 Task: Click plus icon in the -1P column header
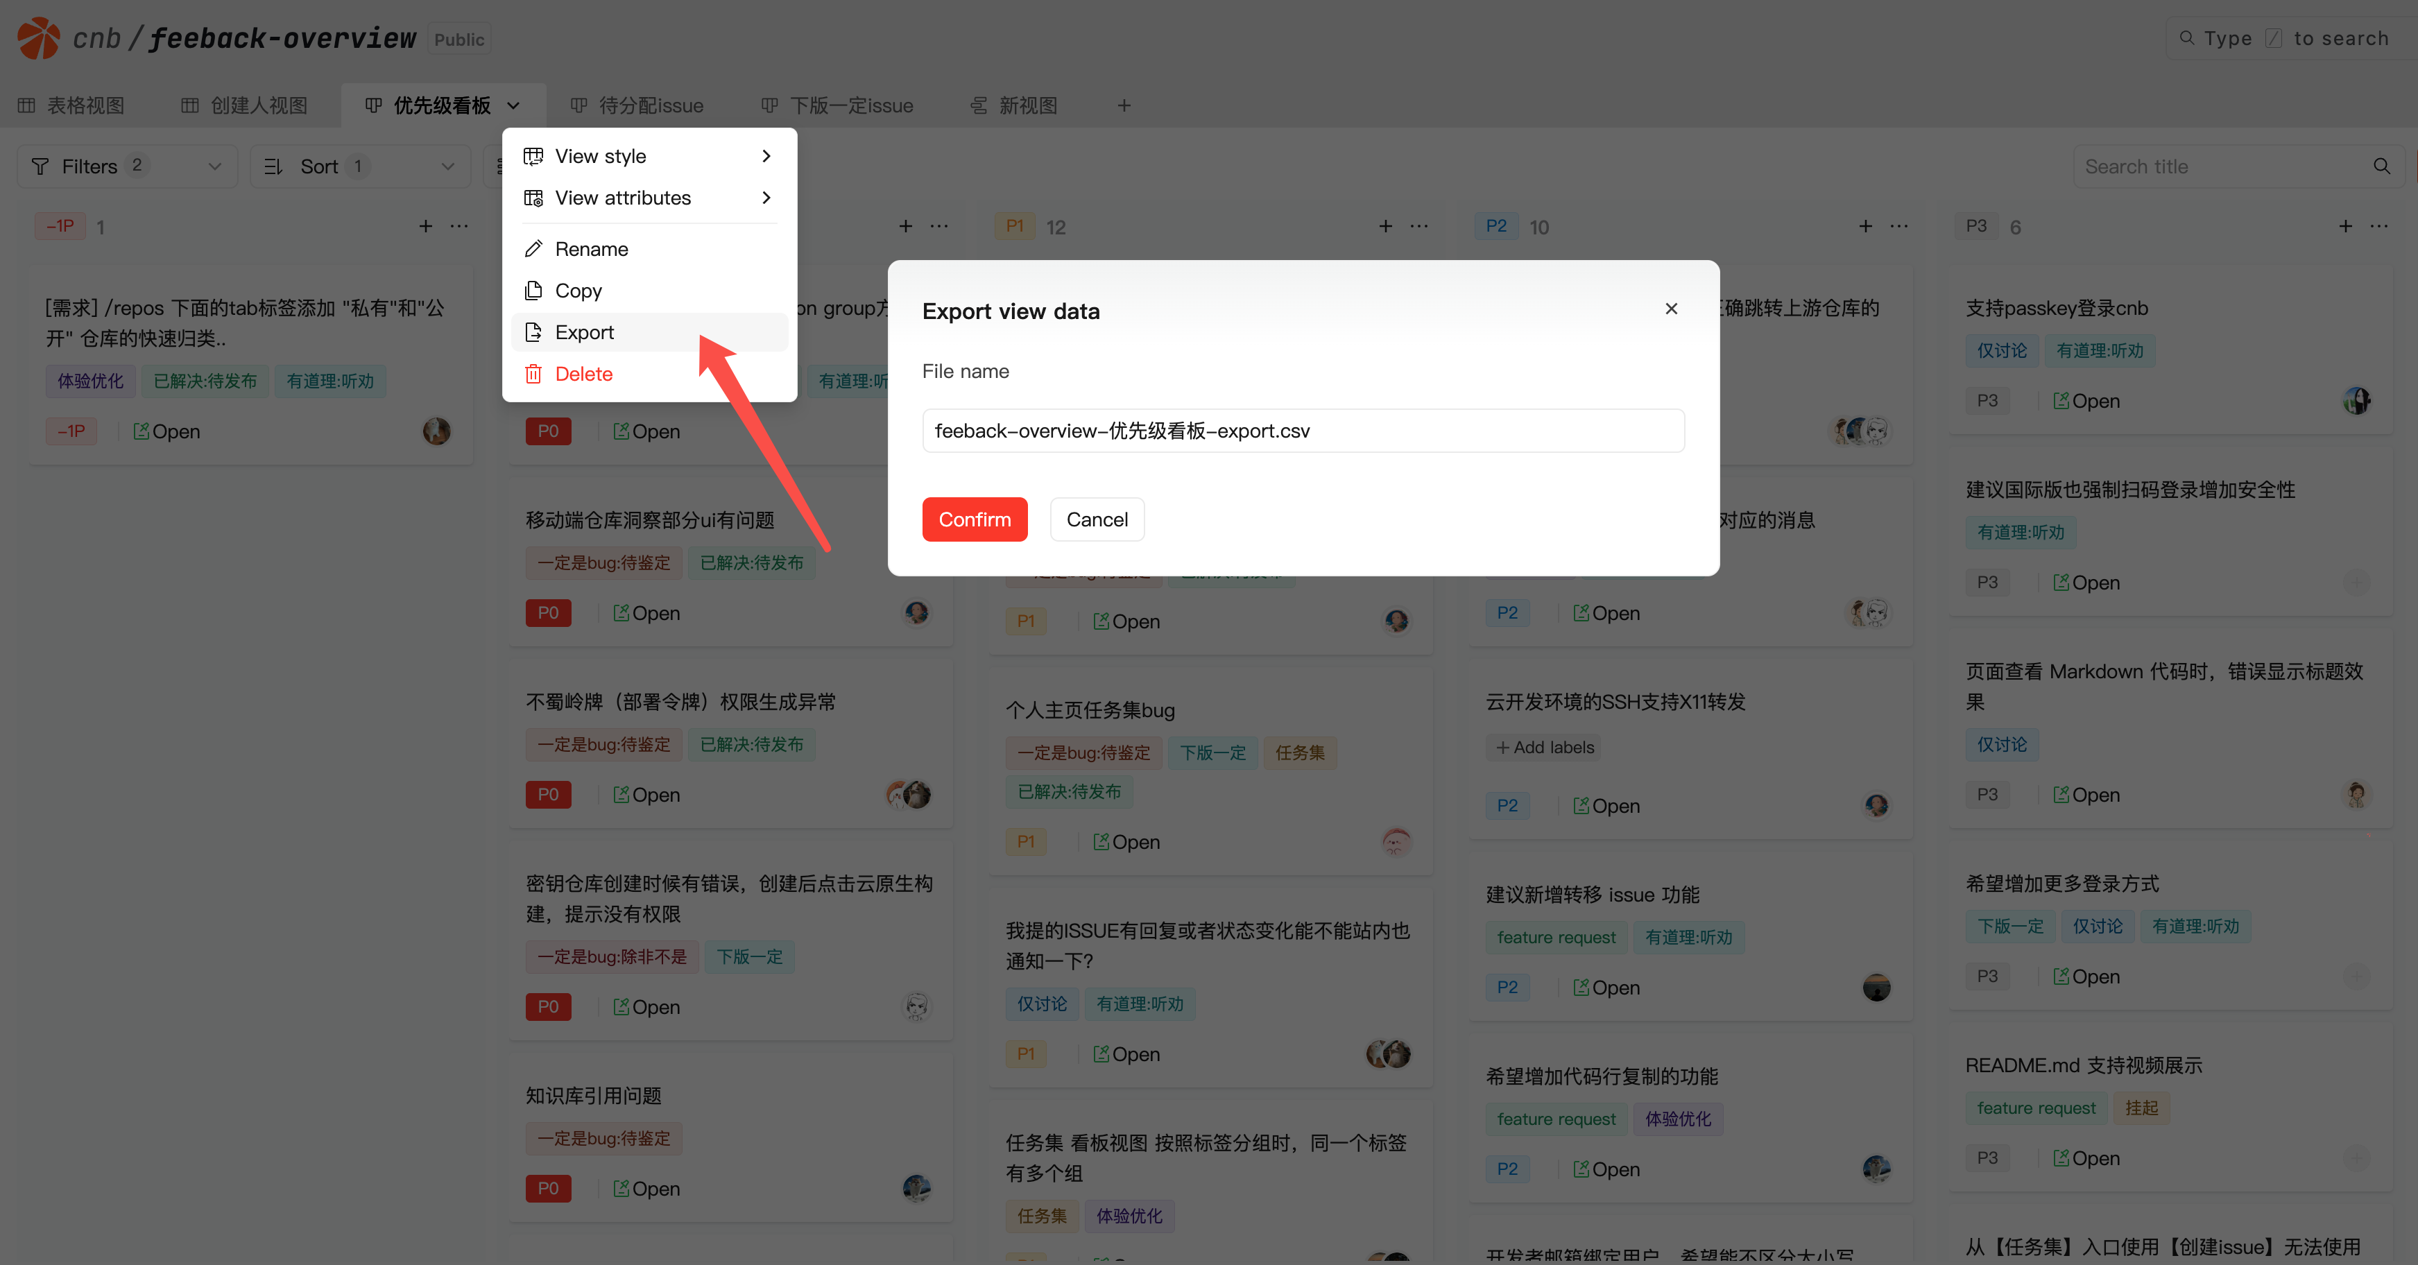pos(425,226)
